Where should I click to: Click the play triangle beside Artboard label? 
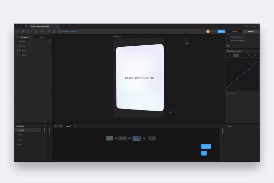pos(114,37)
